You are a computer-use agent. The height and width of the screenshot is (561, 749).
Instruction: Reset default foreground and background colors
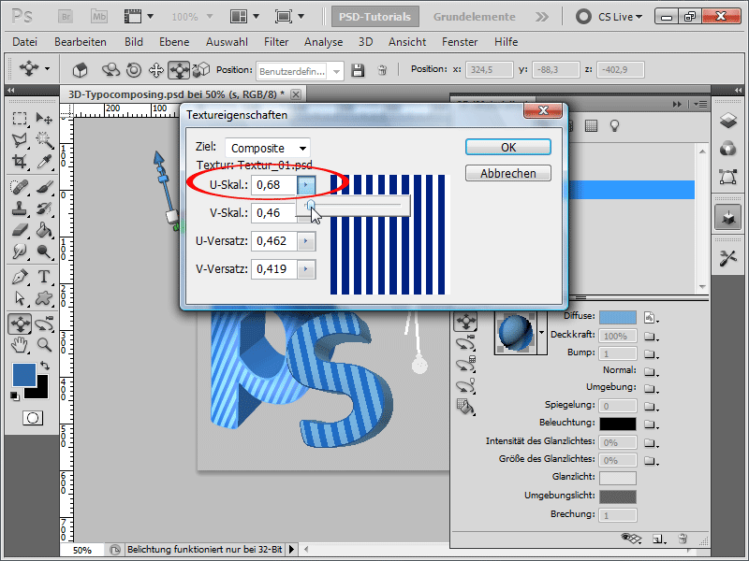[x=15, y=396]
